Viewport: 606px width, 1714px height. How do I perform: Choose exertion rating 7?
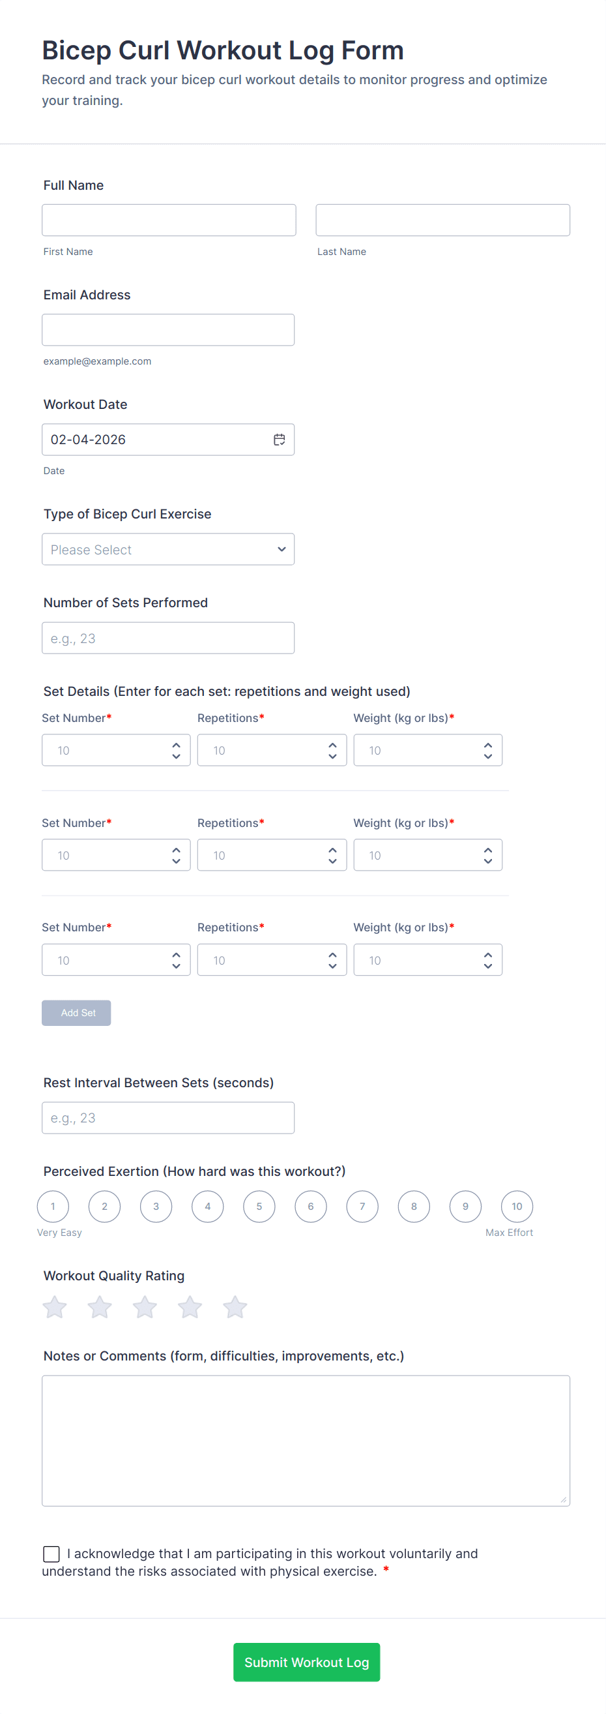(x=362, y=1207)
